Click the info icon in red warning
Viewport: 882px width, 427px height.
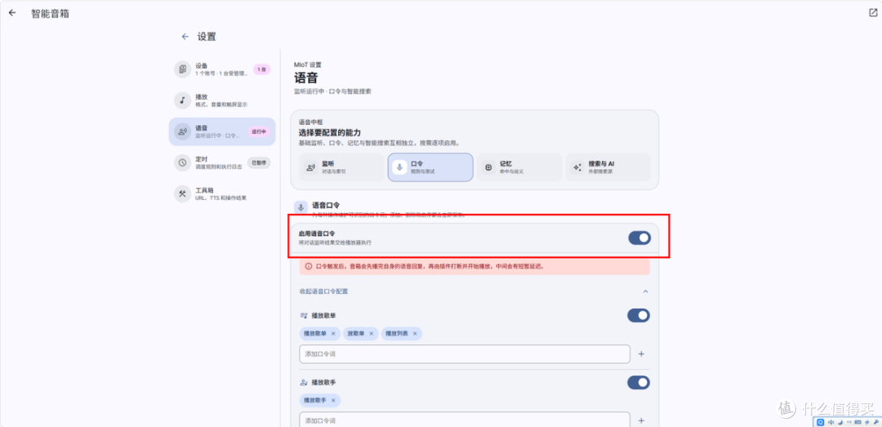(x=308, y=266)
